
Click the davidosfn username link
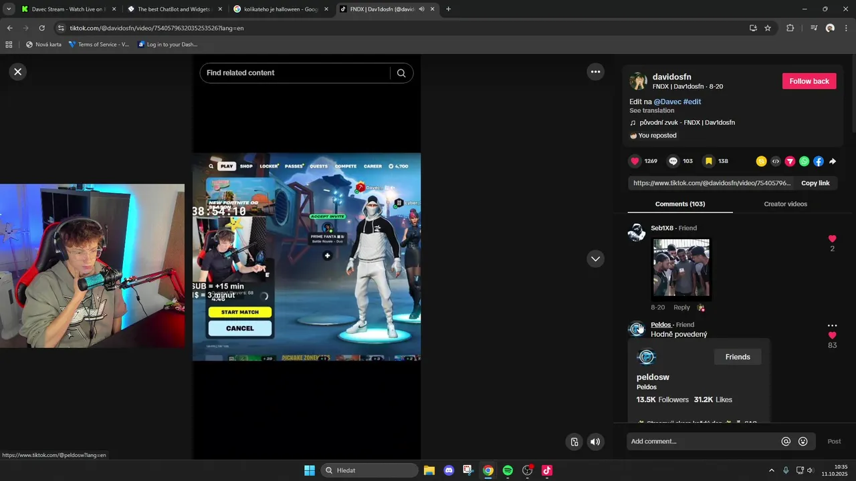point(671,77)
